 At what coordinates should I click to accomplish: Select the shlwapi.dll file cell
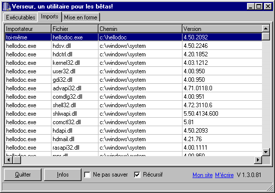click(74, 114)
